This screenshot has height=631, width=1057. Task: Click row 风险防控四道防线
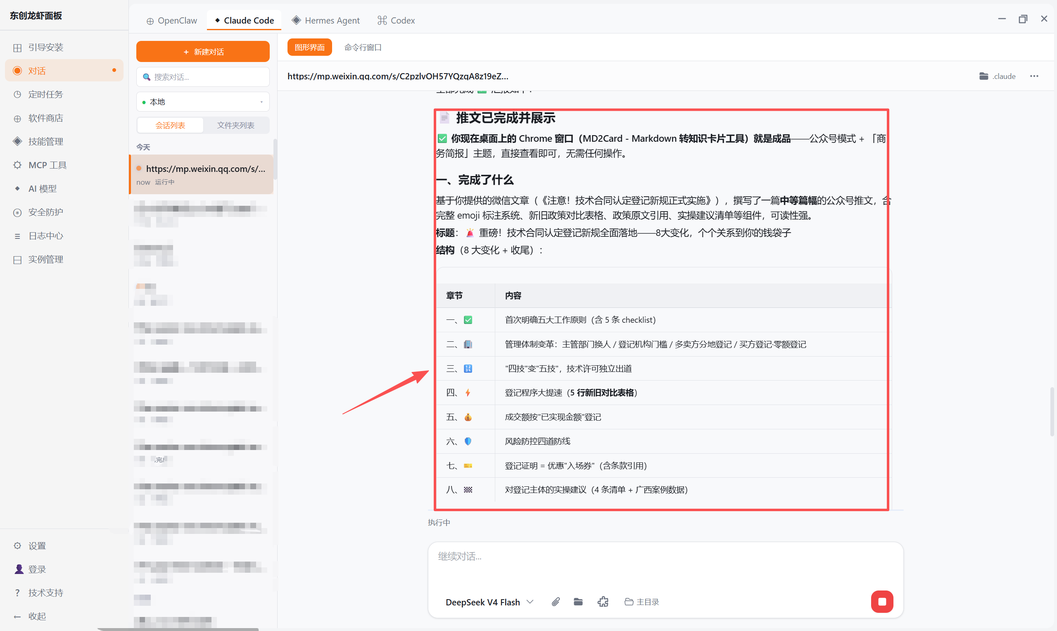tap(537, 441)
